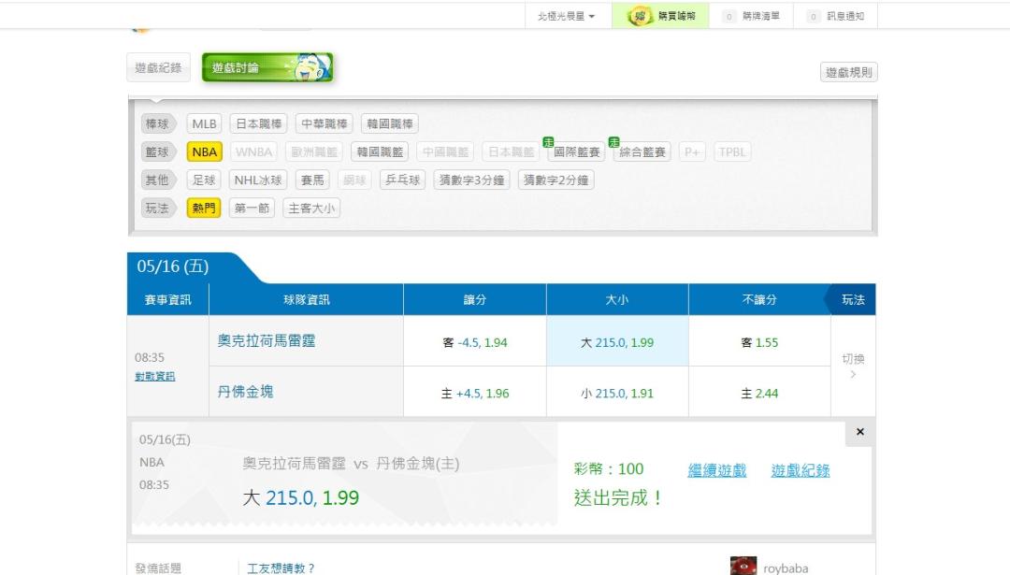Choose the WNBA league tag
Image resolution: width=1010 pixels, height=575 pixels.
point(253,152)
